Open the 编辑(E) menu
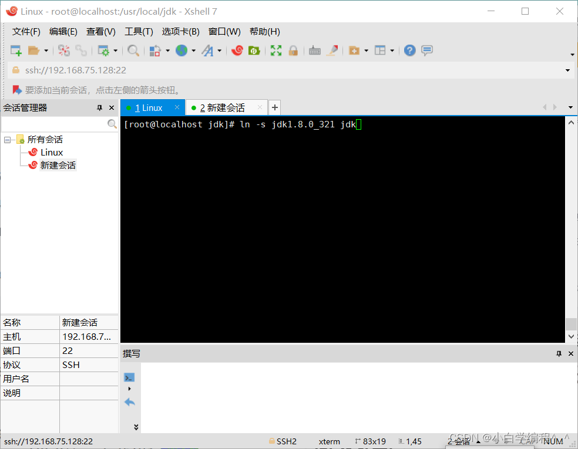Viewport: 578px width, 449px height. [x=63, y=32]
